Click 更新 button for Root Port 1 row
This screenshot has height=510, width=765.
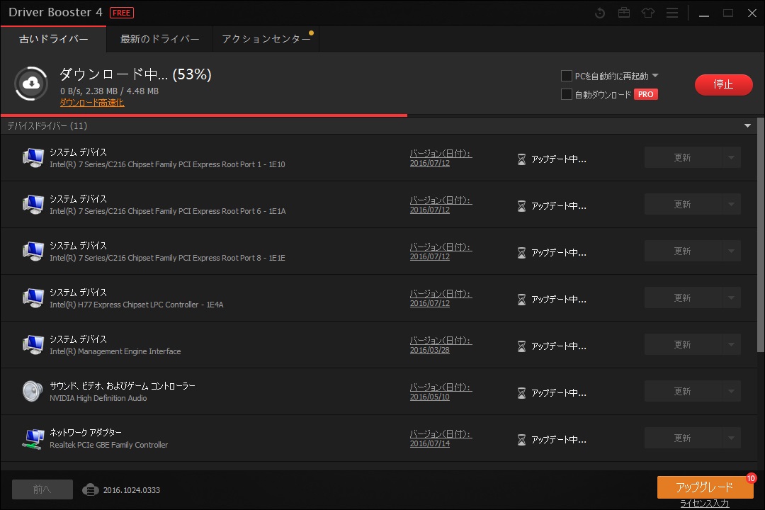[x=683, y=158]
